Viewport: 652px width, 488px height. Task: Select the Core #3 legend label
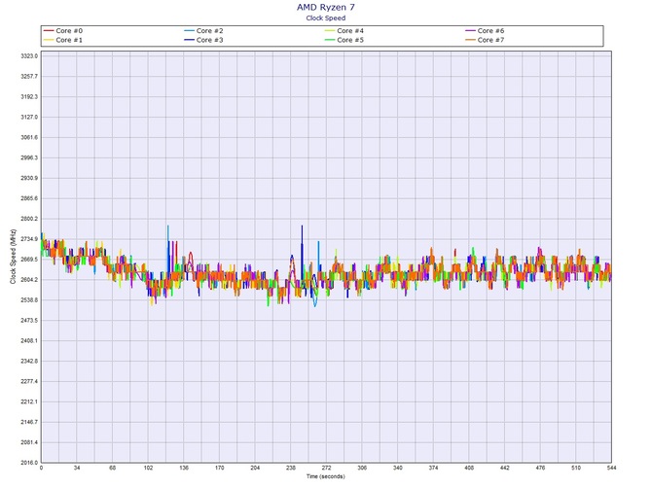(209, 40)
